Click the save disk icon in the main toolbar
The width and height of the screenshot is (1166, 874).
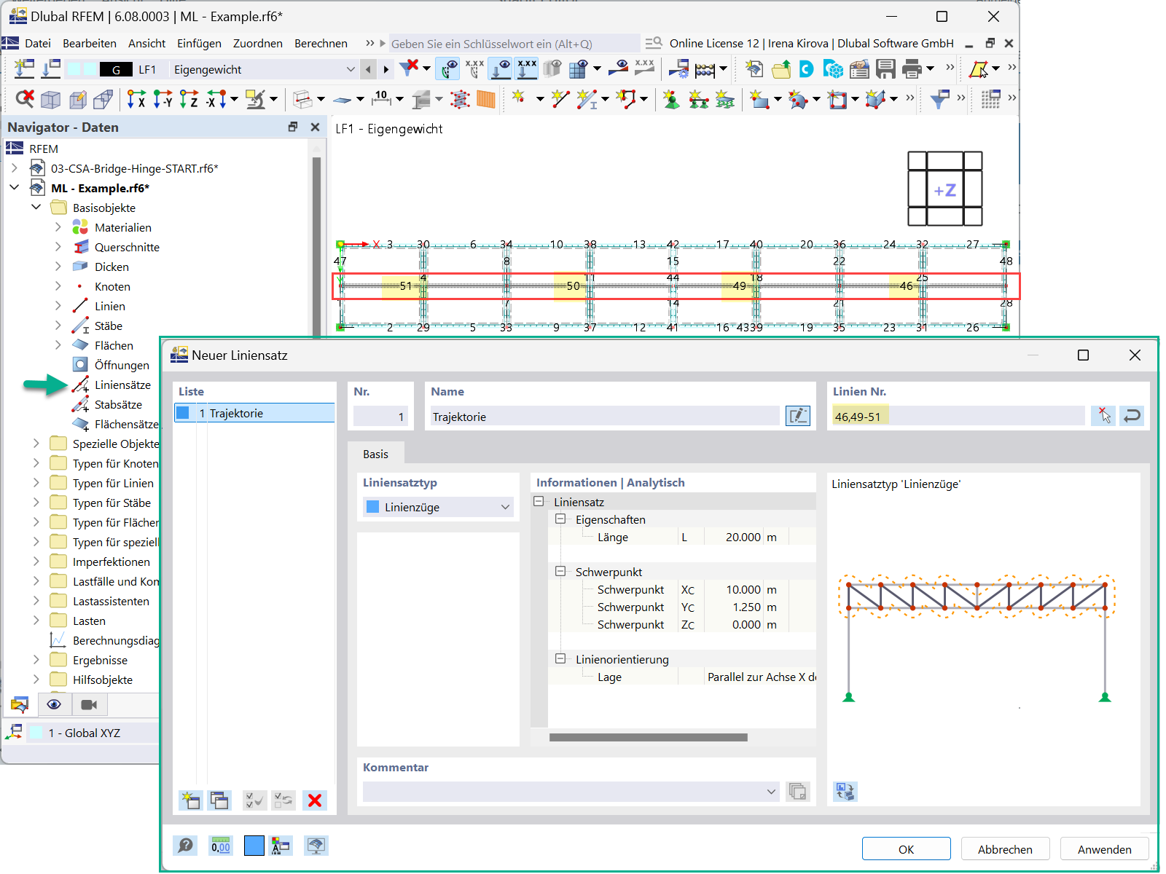click(885, 69)
